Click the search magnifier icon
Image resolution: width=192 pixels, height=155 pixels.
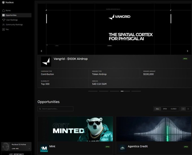coord(40,109)
